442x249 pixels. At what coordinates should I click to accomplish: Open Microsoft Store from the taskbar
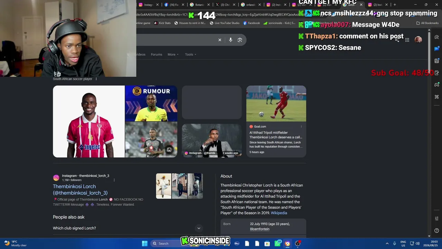tap(267, 243)
